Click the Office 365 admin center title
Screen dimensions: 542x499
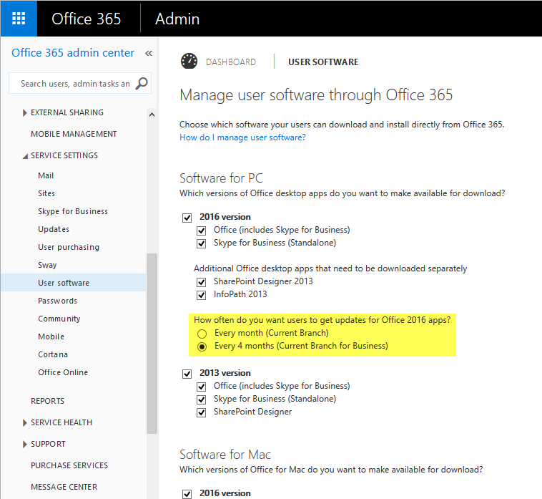click(x=73, y=52)
